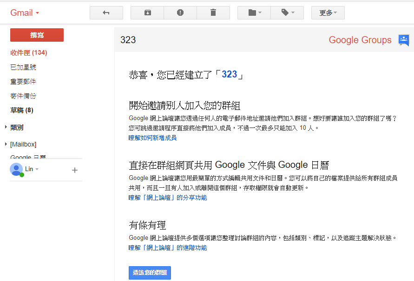Click the back to inbox arrow button

click(106, 13)
